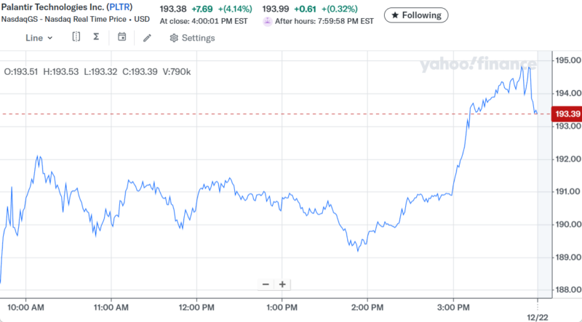Click the 195.00 price axis label

pyautogui.click(x=567, y=60)
